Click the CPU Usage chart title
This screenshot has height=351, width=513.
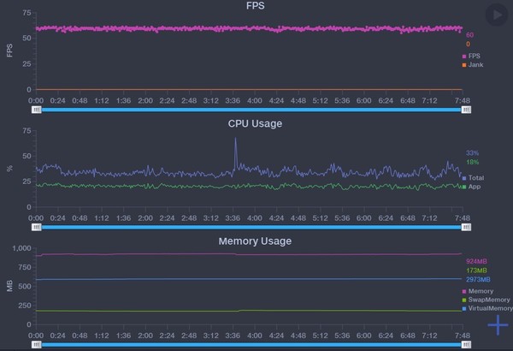tap(255, 123)
